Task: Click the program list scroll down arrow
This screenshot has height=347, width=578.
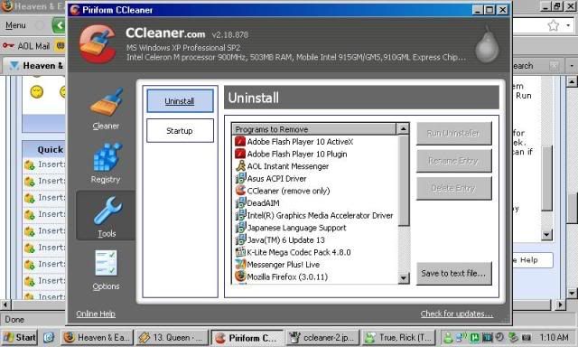Action: (404, 277)
